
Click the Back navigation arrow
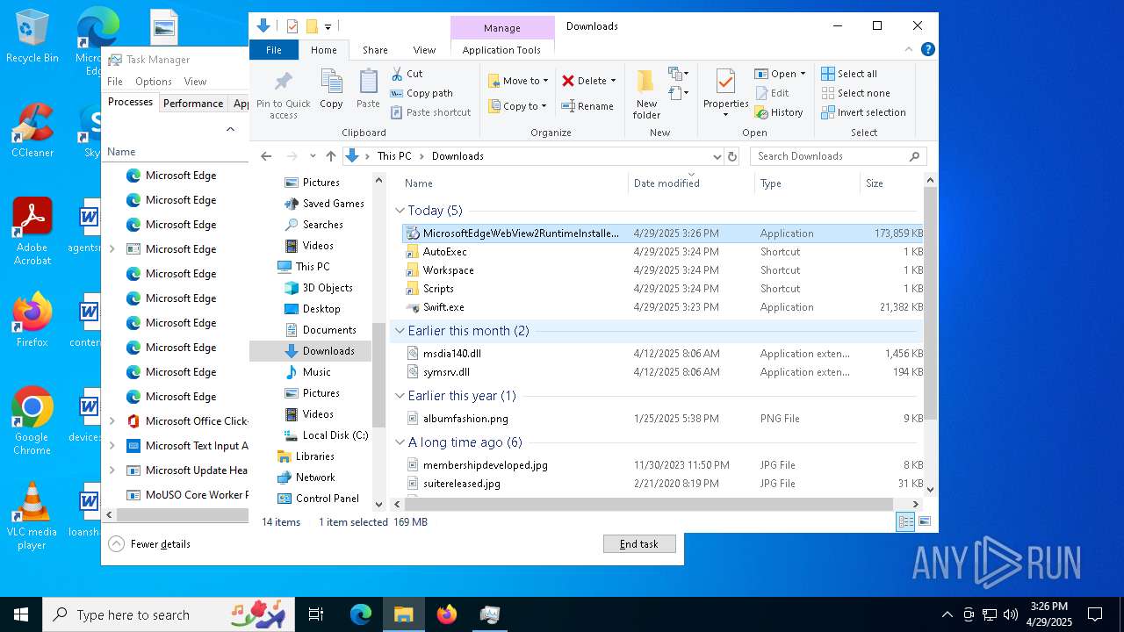[x=267, y=156]
